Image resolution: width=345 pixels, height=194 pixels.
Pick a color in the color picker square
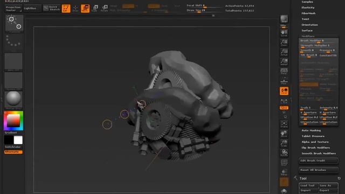pos(13,121)
